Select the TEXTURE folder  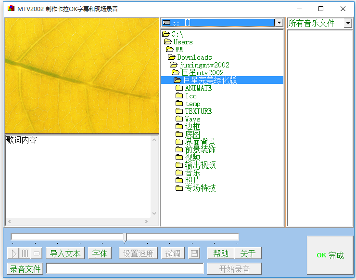(x=198, y=111)
